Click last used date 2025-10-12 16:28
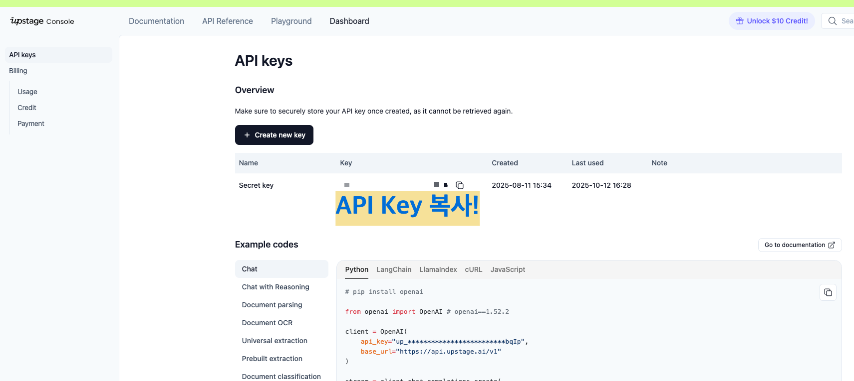Image resolution: width=854 pixels, height=381 pixels. pyautogui.click(x=601, y=185)
